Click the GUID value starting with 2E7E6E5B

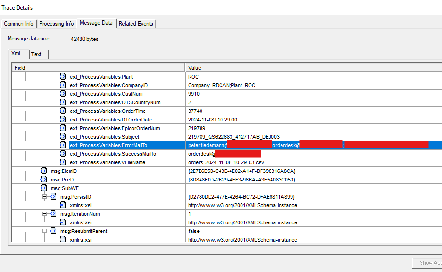(x=242, y=171)
